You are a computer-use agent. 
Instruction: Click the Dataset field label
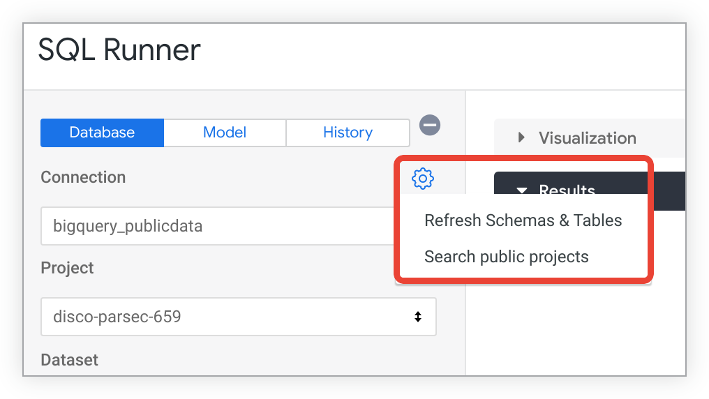click(69, 360)
